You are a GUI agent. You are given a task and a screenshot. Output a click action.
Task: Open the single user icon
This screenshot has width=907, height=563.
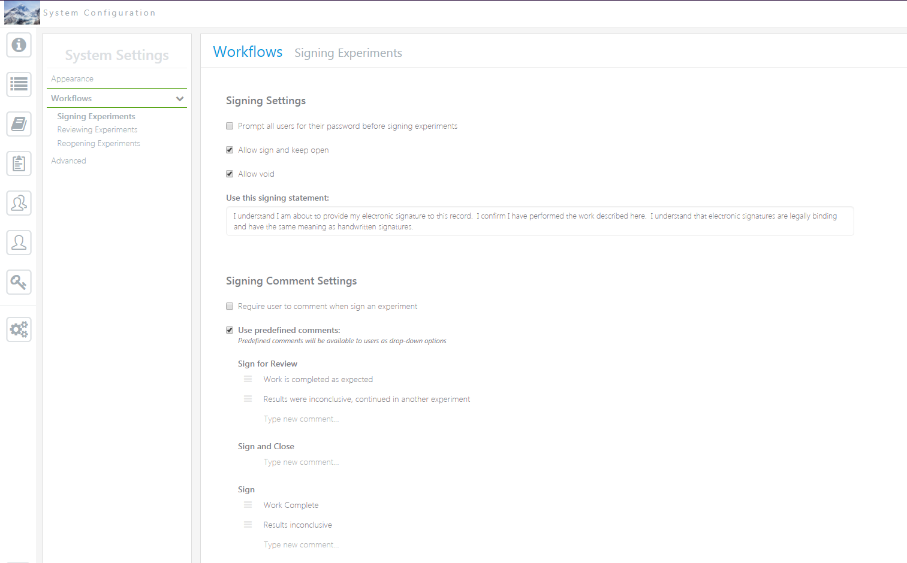pyautogui.click(x=19, y=243)
